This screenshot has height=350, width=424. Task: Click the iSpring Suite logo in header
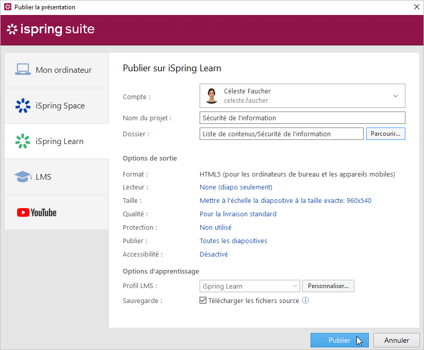[51, 29]
